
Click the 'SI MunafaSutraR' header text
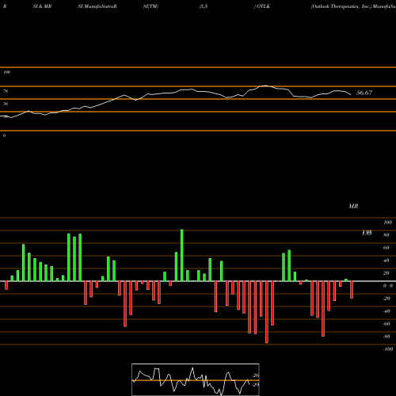(x=97, y=6)
